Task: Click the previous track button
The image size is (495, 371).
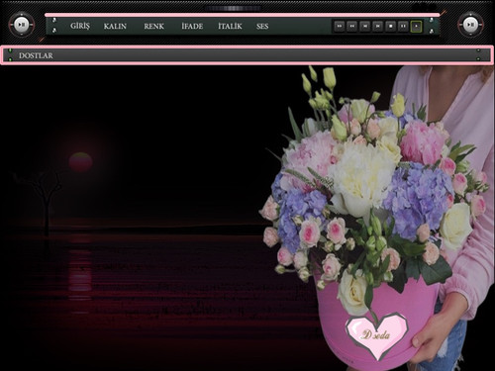Action: (365, 26)
